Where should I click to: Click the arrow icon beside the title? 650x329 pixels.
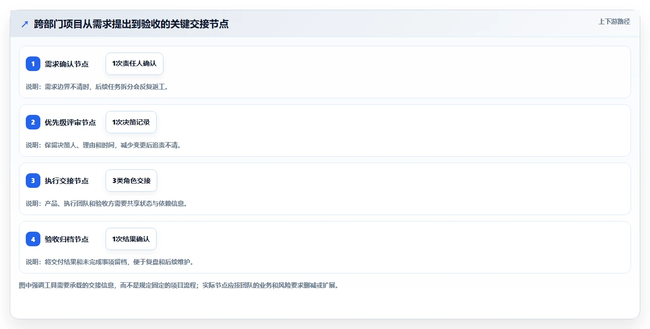(25, 24)
